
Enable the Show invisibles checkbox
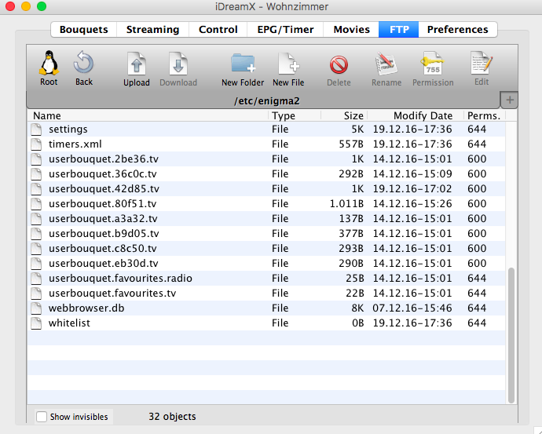tap(42, 417)
